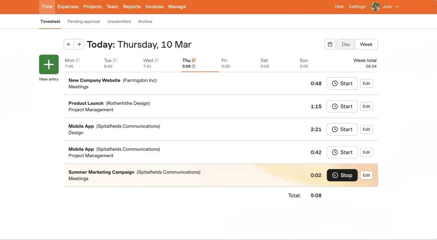437x240 pixels.
Task: Switch to Week view toggle
Action: 366,44
